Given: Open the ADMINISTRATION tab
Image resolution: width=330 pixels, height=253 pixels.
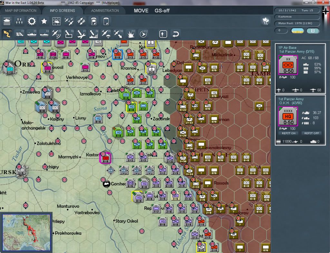Looking at the screenshot, I should point(105,11).
